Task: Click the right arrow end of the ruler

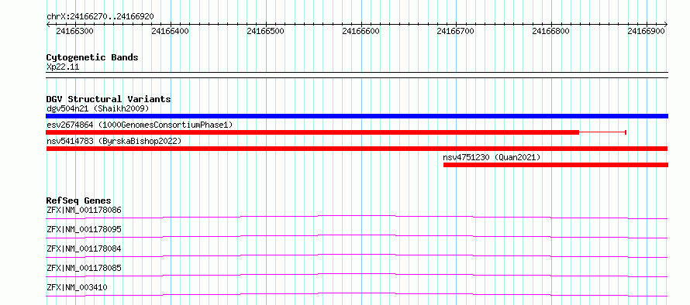Action: pos(666,25)
